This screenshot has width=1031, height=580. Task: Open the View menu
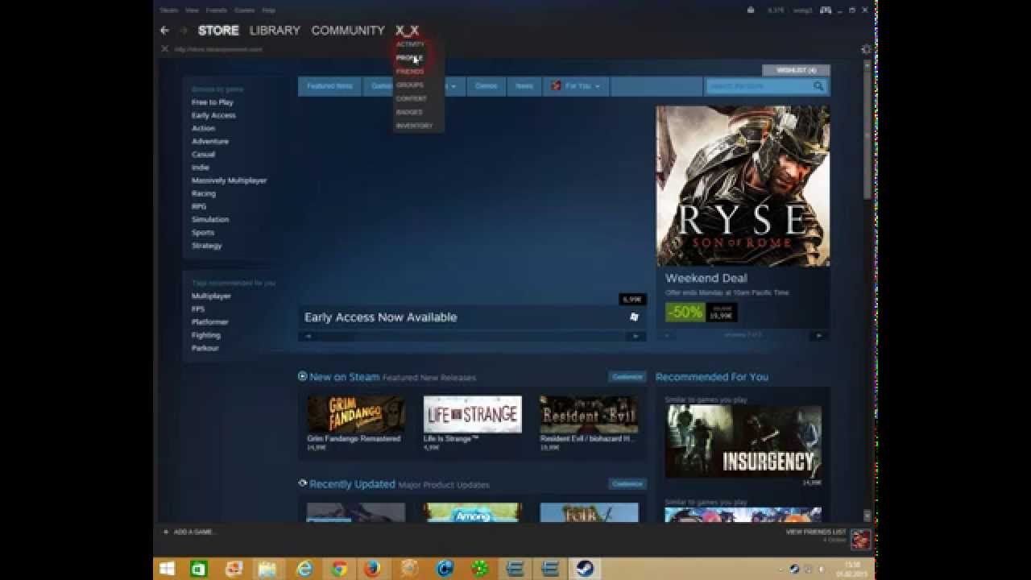(192, 10)
